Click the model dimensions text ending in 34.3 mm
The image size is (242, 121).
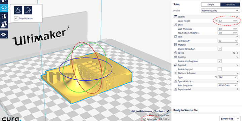coord(159,115)
